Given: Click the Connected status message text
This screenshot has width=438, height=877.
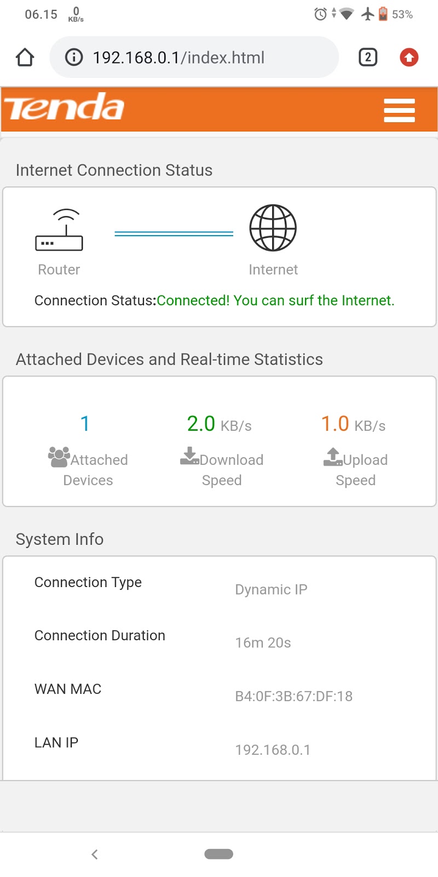Looking at the screenshot, I should click(275, 300).
